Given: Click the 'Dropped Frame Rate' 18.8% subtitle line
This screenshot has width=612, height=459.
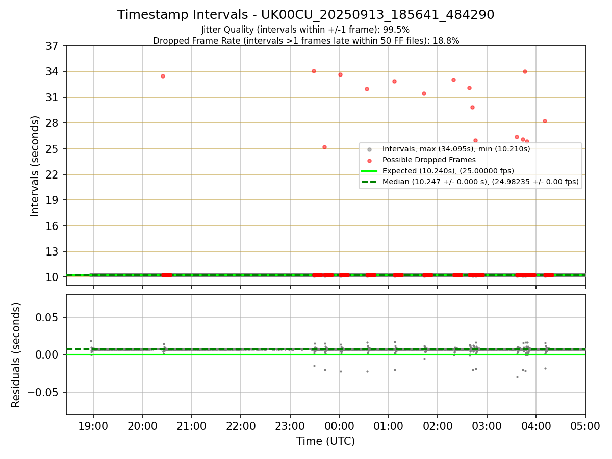Looking at the screenshot, I should [306, 41].
